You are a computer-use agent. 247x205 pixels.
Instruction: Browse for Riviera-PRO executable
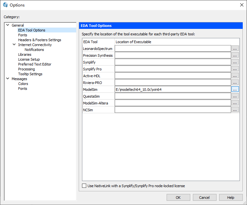[x=235, y=82]
